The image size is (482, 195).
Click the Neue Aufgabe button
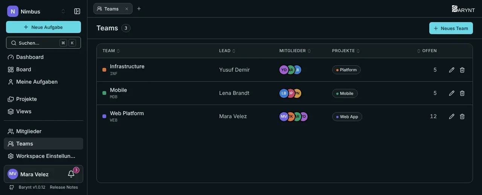(43, 27)
